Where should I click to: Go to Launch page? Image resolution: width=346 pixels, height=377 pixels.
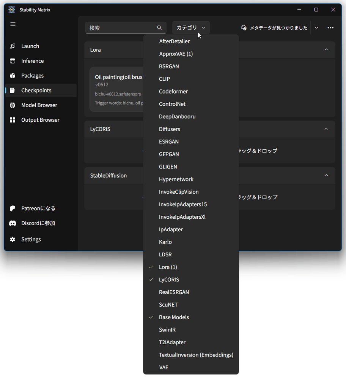[41, 46]
